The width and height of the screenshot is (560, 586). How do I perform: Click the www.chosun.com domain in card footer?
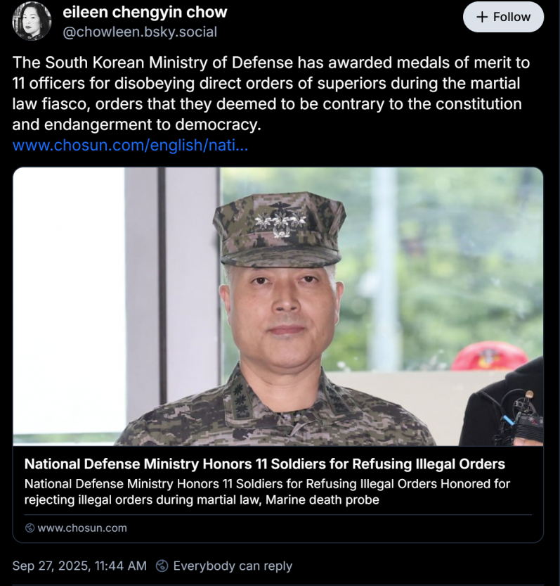click(82, 528)
